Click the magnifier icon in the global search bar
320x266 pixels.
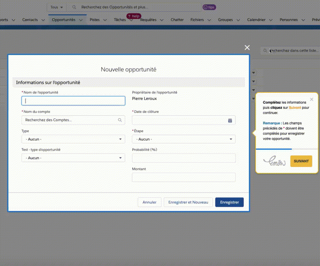74,7
